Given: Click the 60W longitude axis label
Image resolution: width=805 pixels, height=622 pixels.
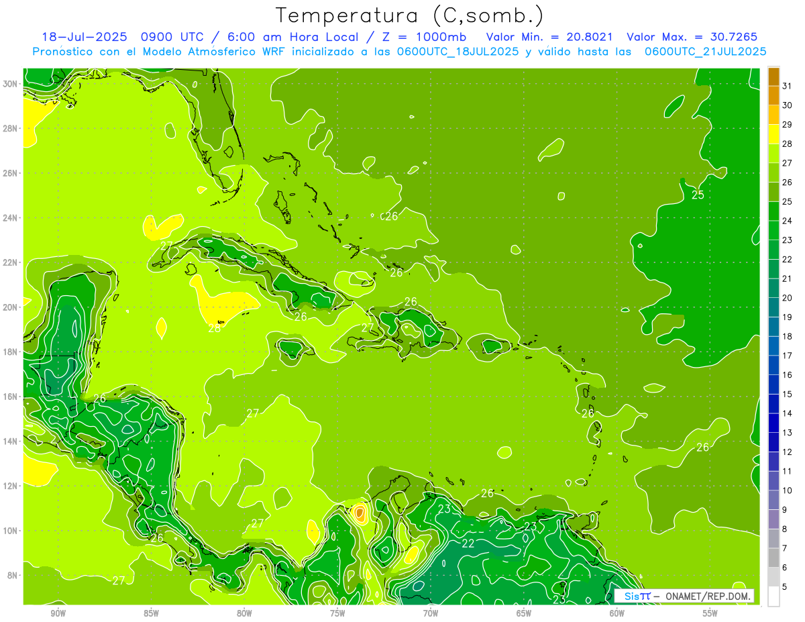Looking at the screenshot, I should click(616, 613).
